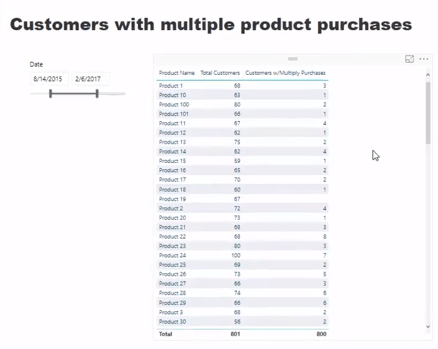Viewport: 438px width, 349px height.
Task: Sort by Customers w/Multiply Purchases header
Action: (x=286, y=73)
